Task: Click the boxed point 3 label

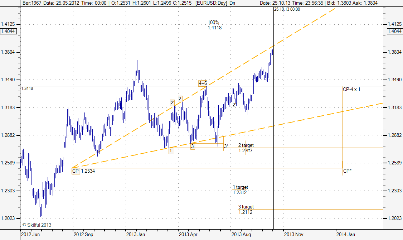Action: tap(193, 146)
